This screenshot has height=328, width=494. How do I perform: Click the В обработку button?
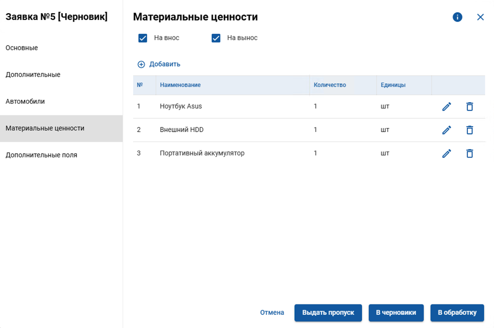[457, 313]
